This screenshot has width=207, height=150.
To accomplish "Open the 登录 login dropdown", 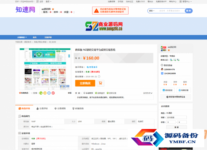I will pos(49,2).
